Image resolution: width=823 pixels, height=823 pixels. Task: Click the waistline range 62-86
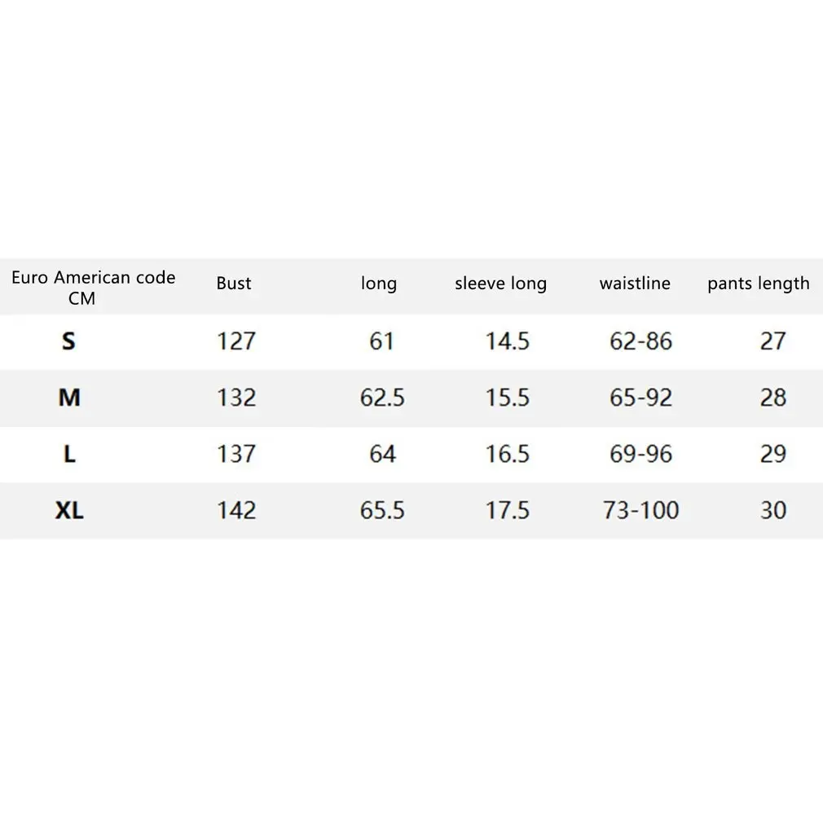(641, 341)
